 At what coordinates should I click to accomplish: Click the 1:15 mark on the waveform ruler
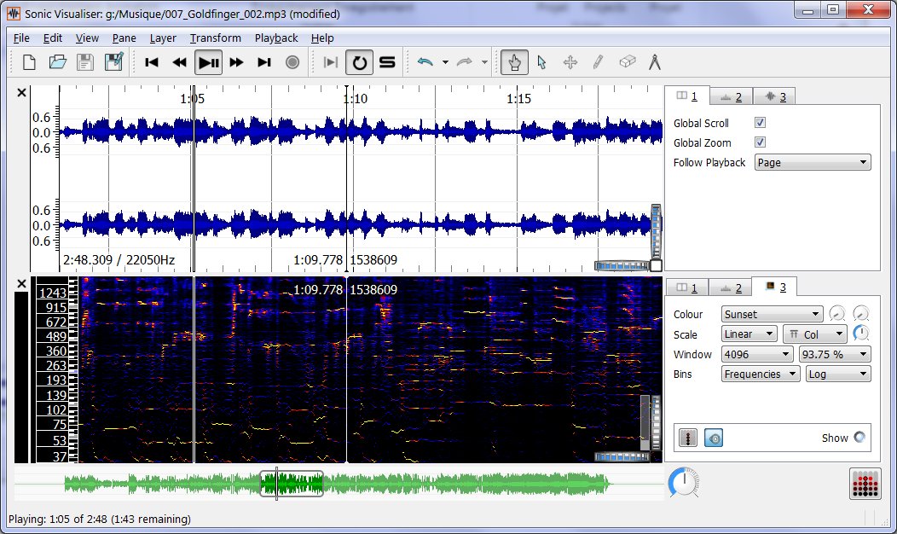pyautogui.click(x=519, y=99)
